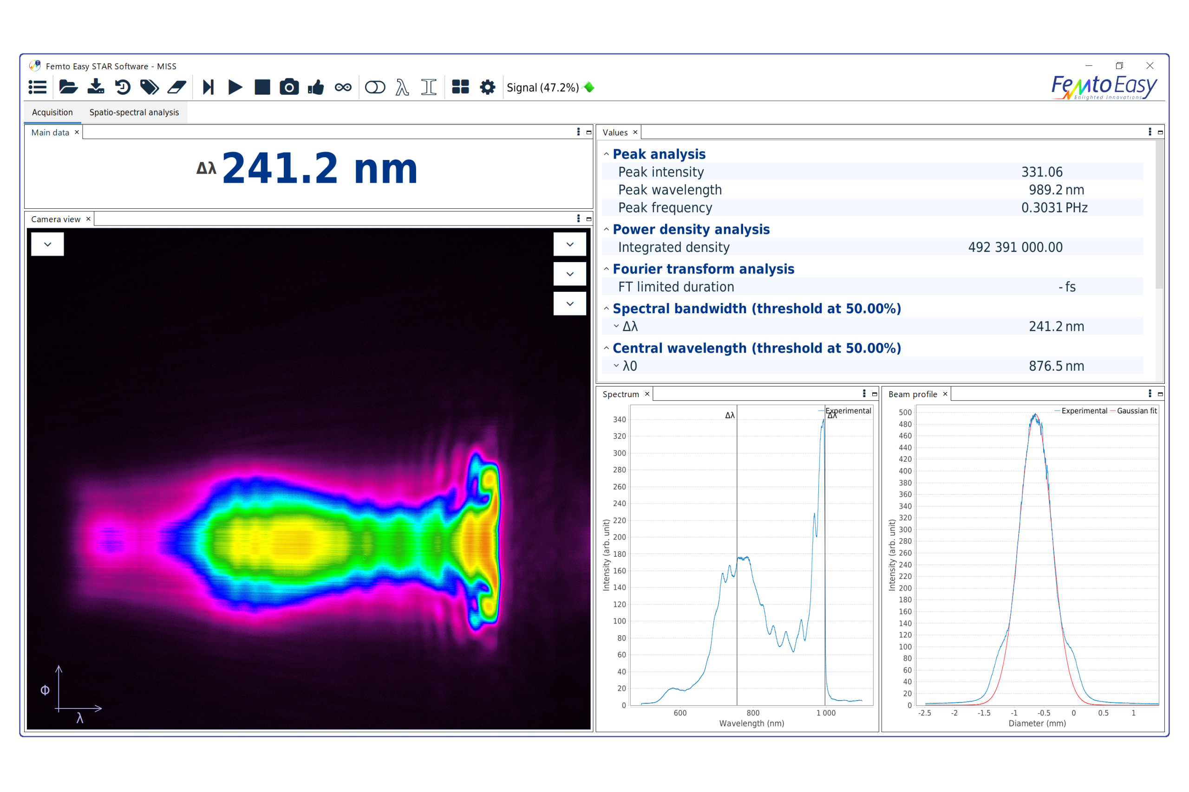Open the four-squares layout icon
The image size is (1189, 792).
click(x=460, y=87)
